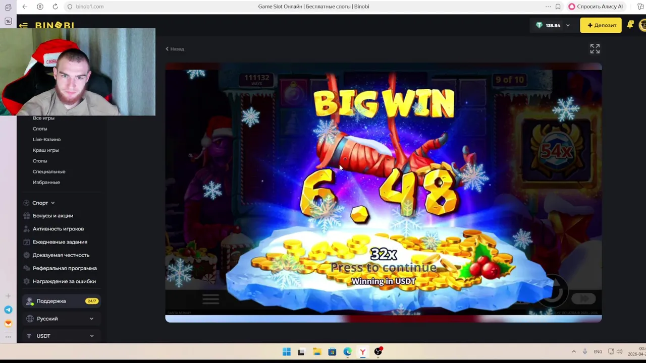Bookmark this page
646x363 pixels.
click(558, 7)
